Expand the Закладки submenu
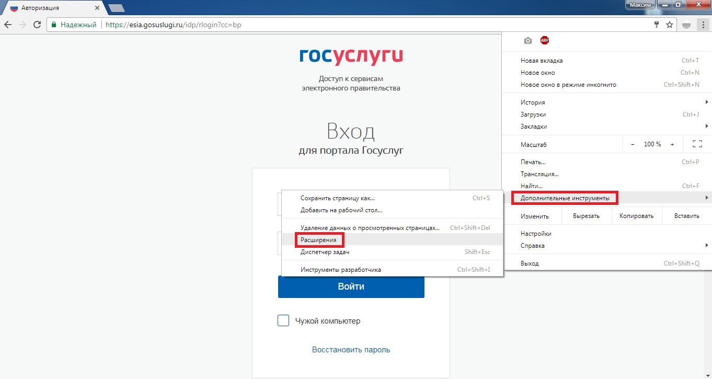 tap(606, 127)
